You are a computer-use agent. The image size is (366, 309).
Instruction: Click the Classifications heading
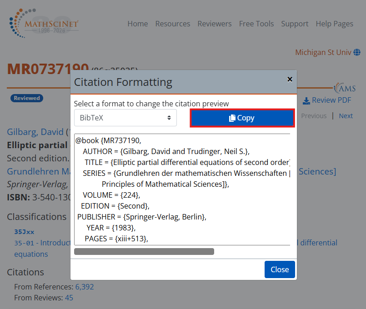(37, 217)
